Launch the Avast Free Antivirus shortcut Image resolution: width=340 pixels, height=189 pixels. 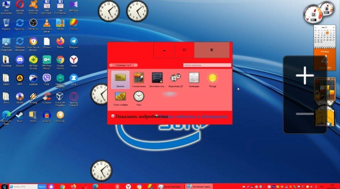click(33, 7)
